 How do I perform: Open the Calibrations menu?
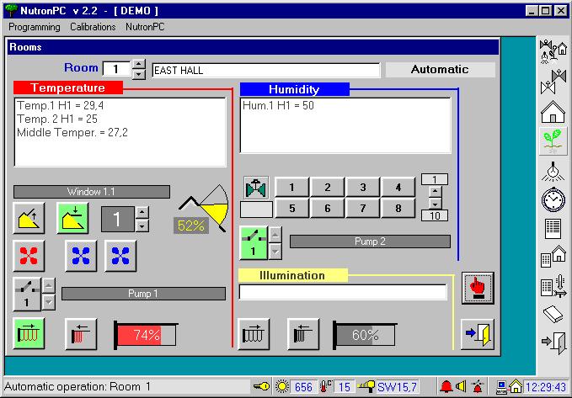[x=93, y=27]
